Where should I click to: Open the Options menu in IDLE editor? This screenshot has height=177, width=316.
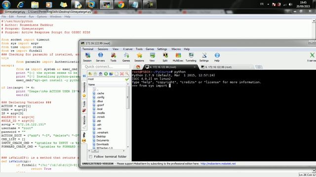pyautogui.click(x=41, y=17)
